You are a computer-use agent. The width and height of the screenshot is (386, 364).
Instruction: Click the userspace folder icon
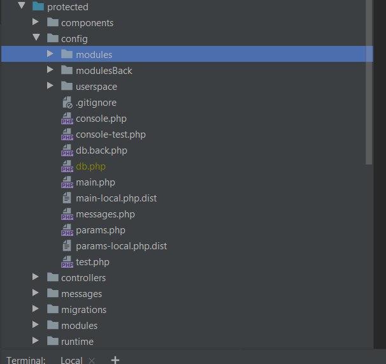[67, 86]
